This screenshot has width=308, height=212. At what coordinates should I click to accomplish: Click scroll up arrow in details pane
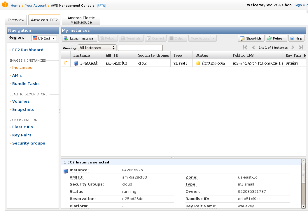click(x=304, y=161)
